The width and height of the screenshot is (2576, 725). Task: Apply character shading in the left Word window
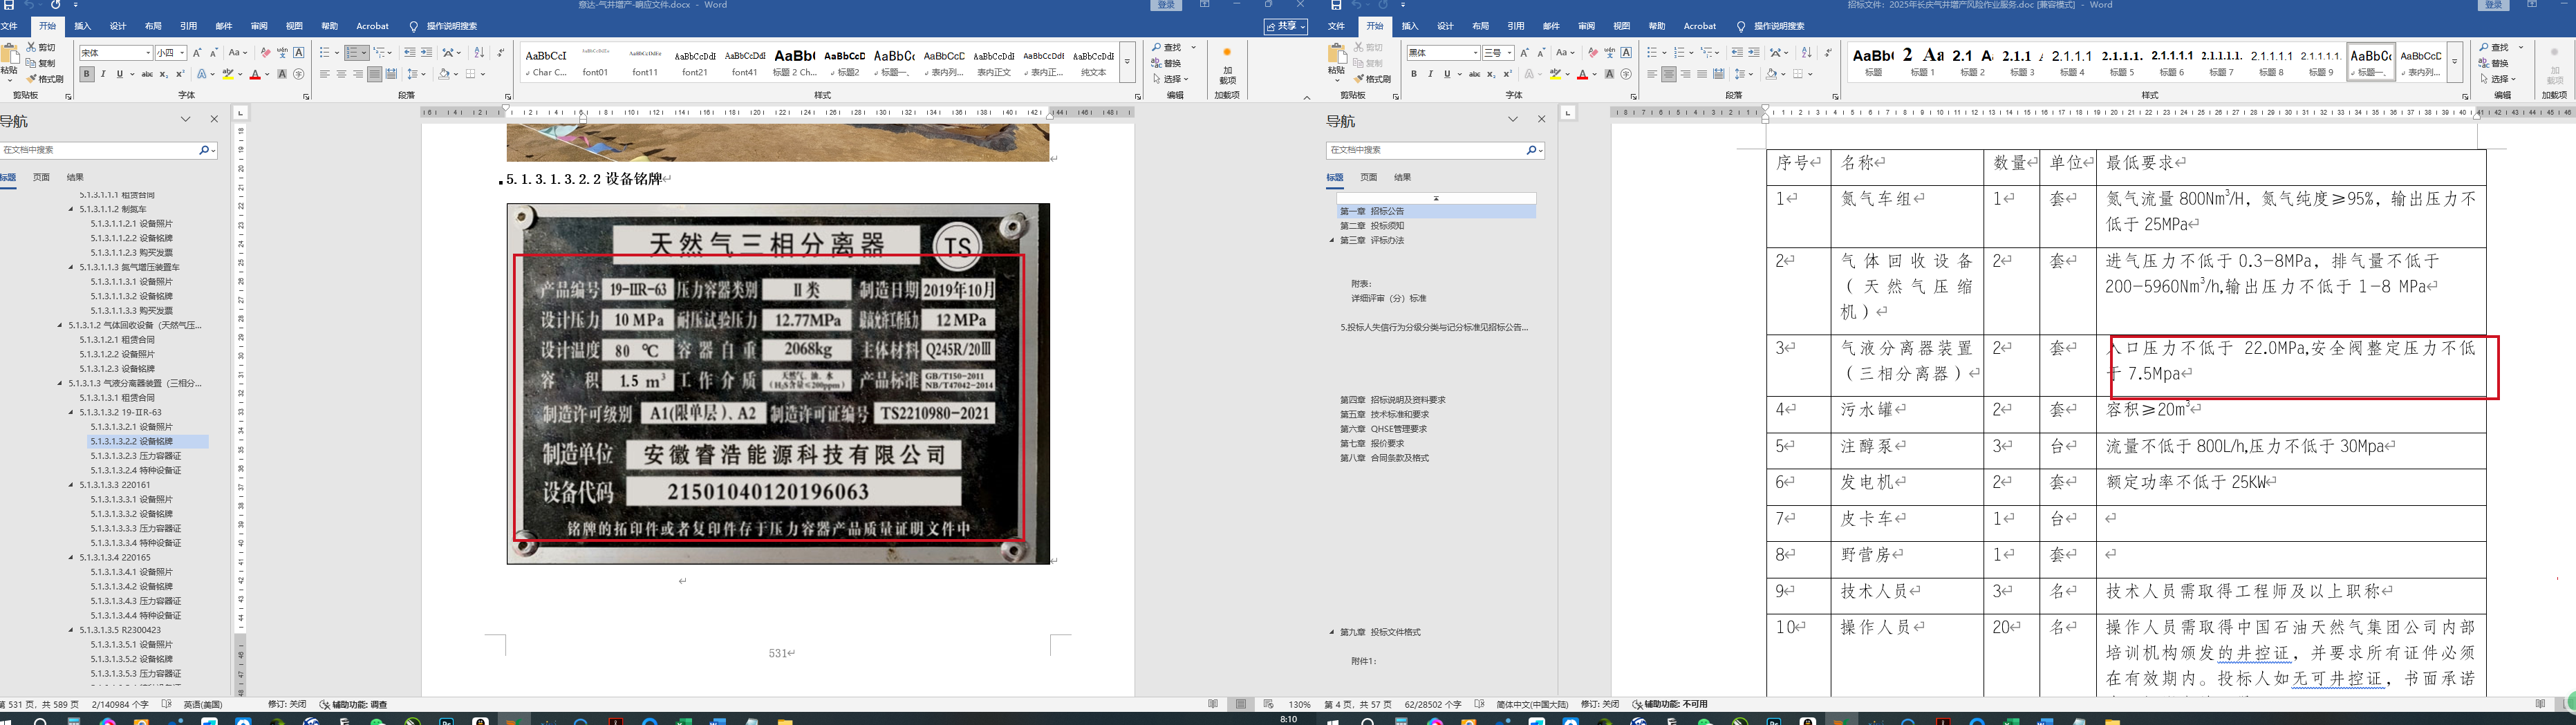click(282, 74)
